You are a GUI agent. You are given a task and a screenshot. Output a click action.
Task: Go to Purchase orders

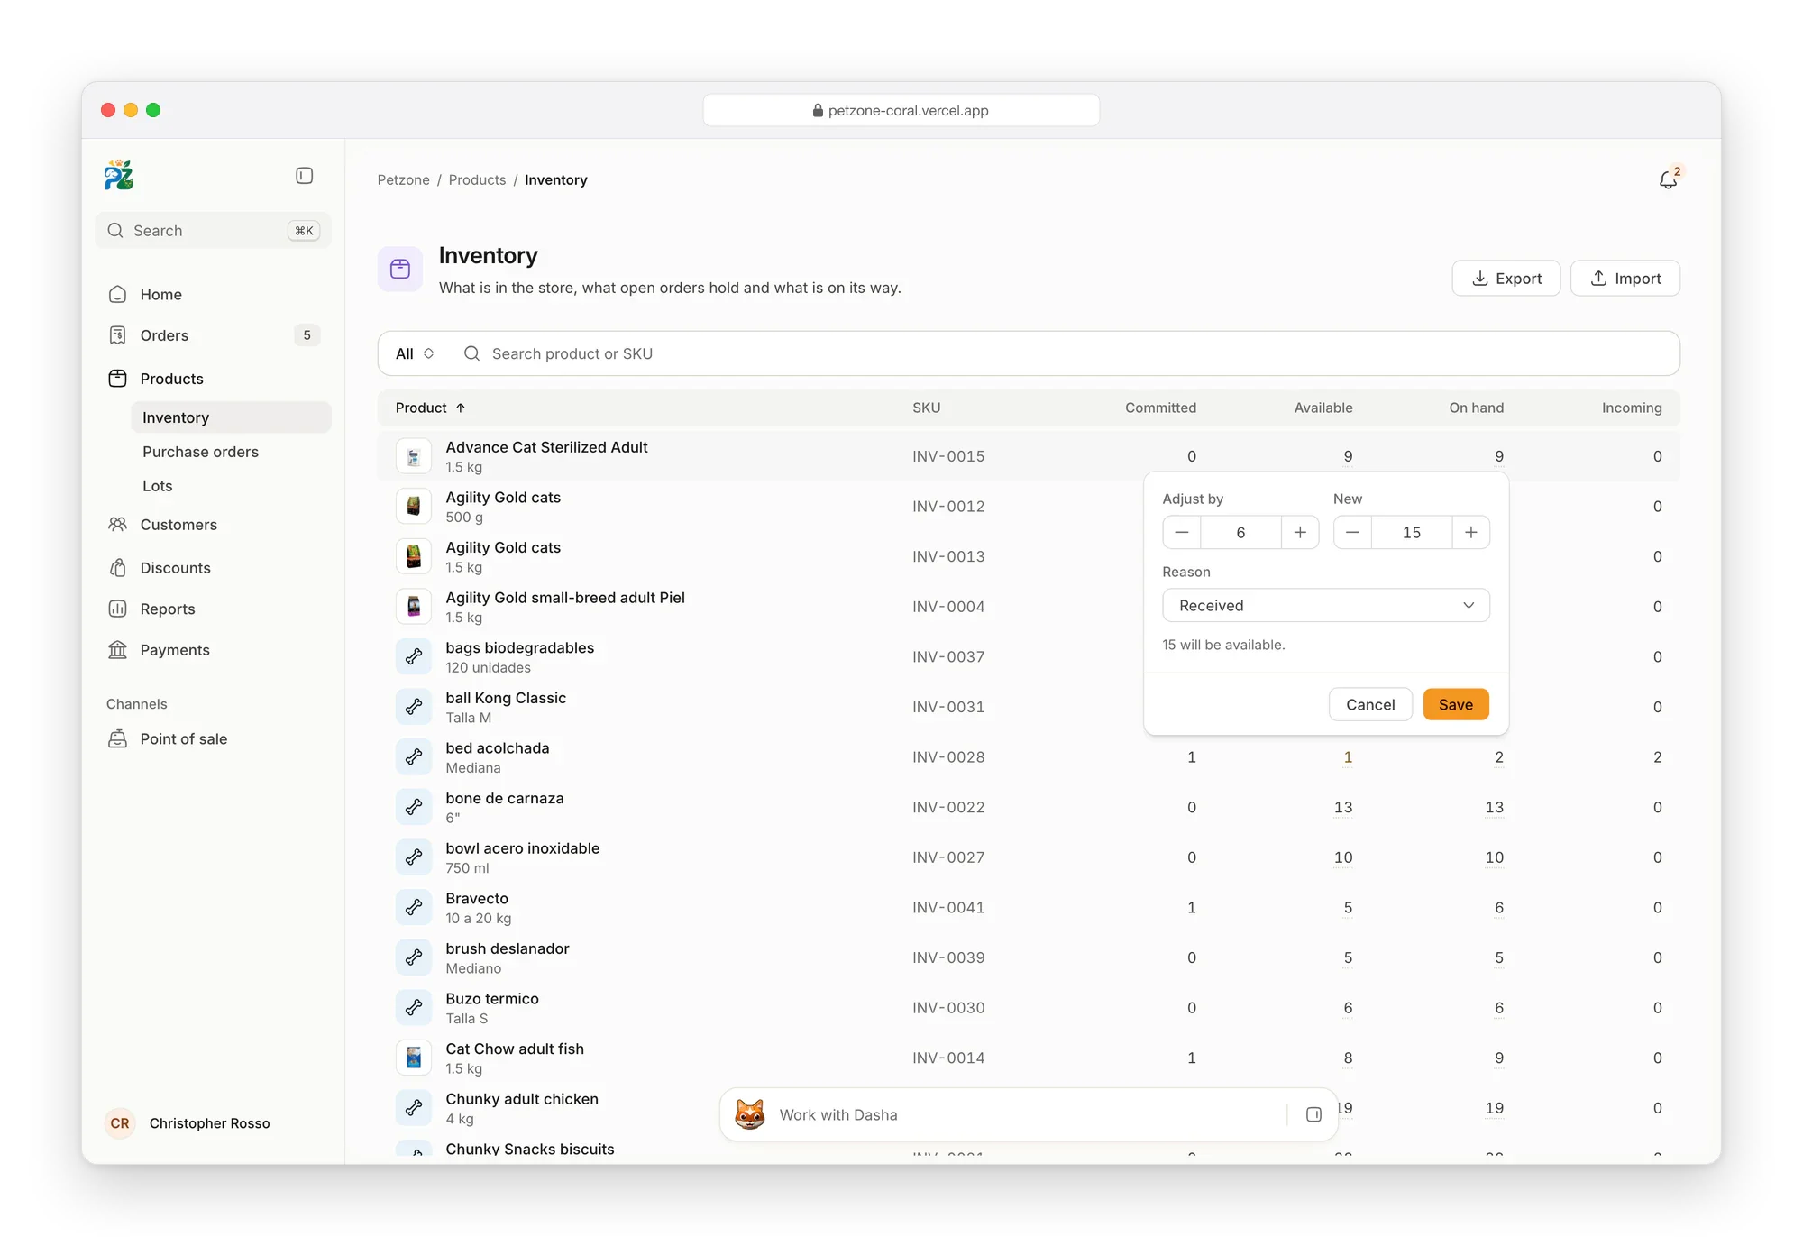click(x=232, y=452)
